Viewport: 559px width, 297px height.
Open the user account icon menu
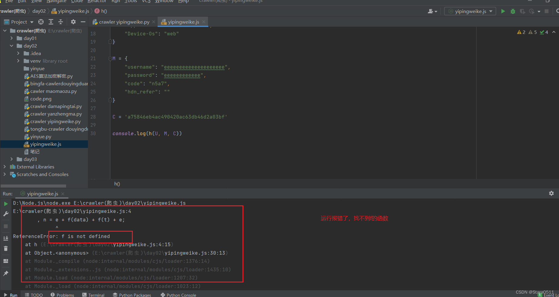point(432,11)
